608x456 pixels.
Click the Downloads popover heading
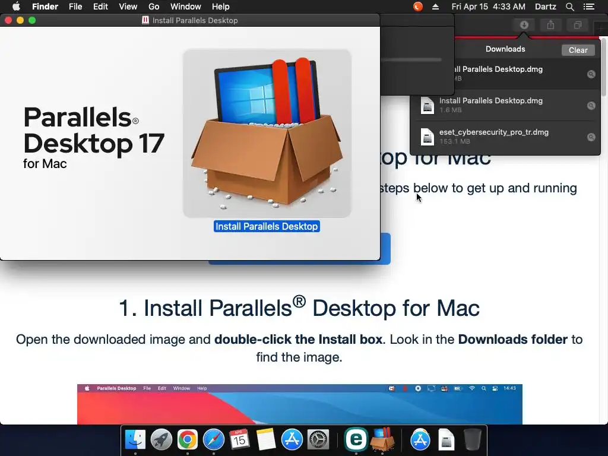pos(505,49)
